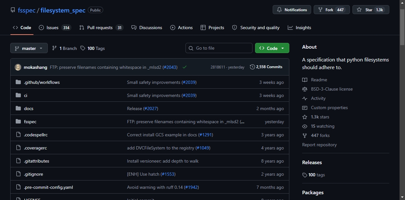Open the master branch dropdown
This screenshot has width=405, height=200.
(x=29, y=48)
